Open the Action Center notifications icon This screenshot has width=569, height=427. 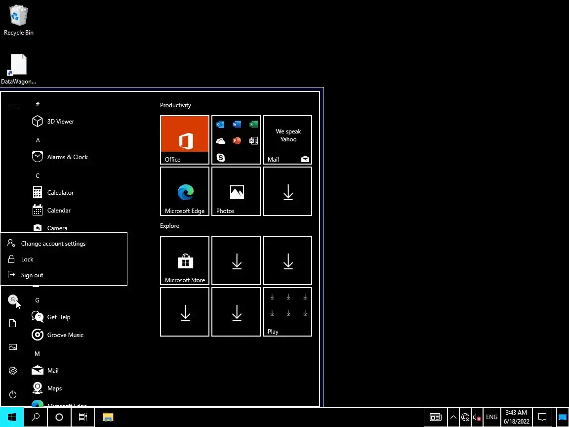click(542, 417)
